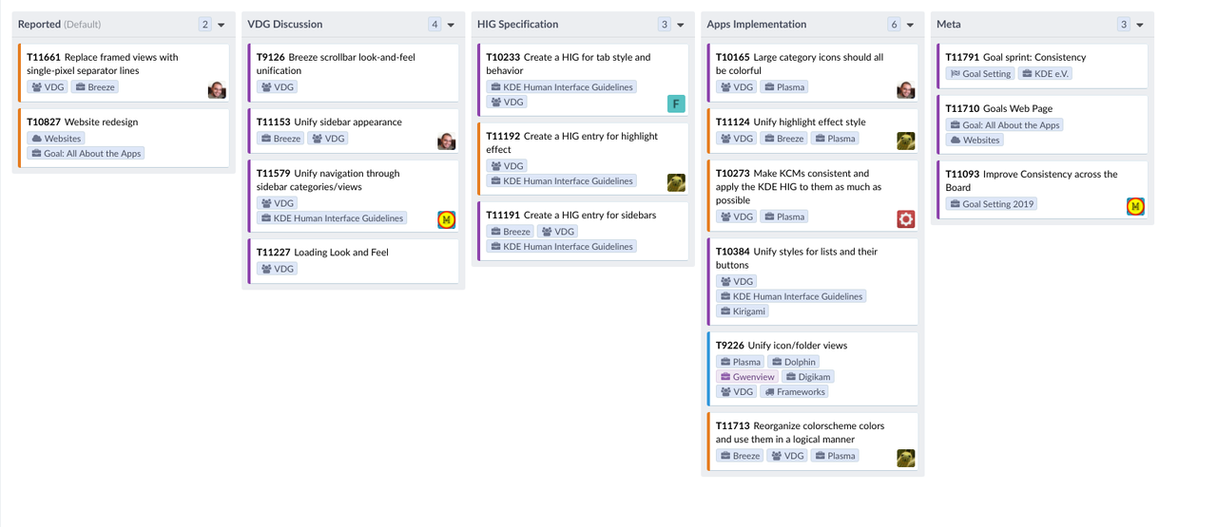Open KDE Human Interface Guidelines tag on T11579
This screenshot has height=527, width=1217.
[332, 218]
